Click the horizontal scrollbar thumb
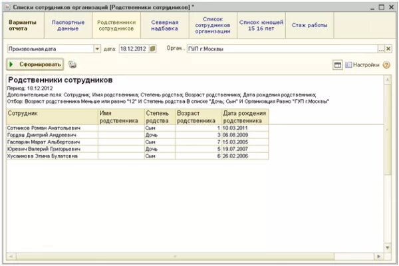 pyautogui.click(x=175, y=256)
